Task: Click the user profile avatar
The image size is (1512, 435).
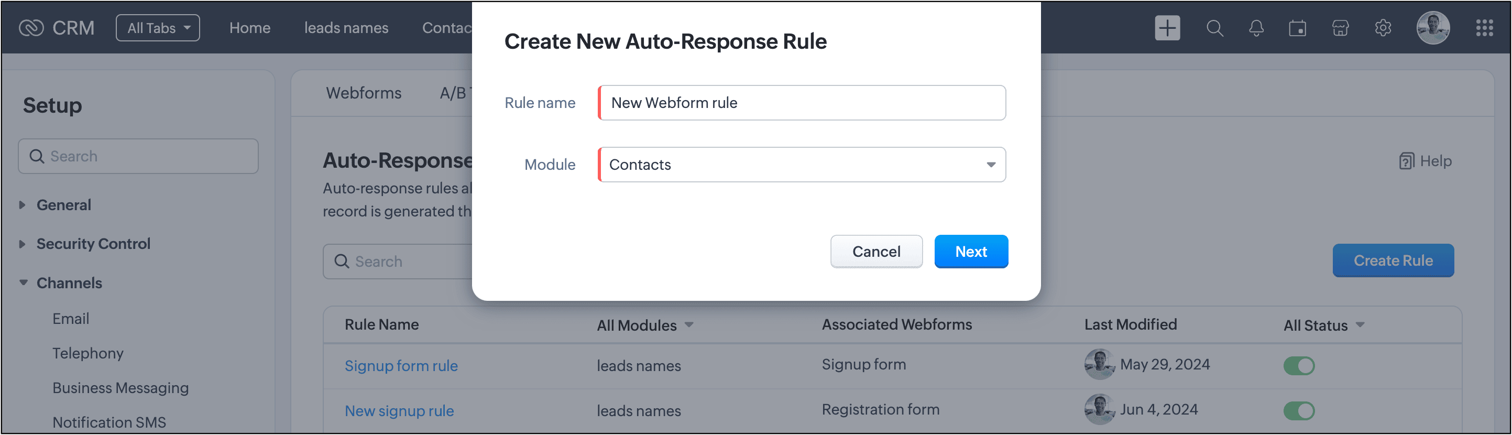Action: coord(1433,28)
